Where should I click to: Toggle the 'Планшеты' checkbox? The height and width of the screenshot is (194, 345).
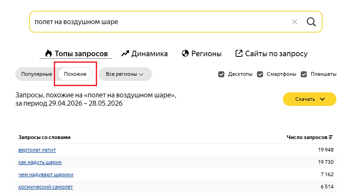pyautogui.click(x=304, y=74)
